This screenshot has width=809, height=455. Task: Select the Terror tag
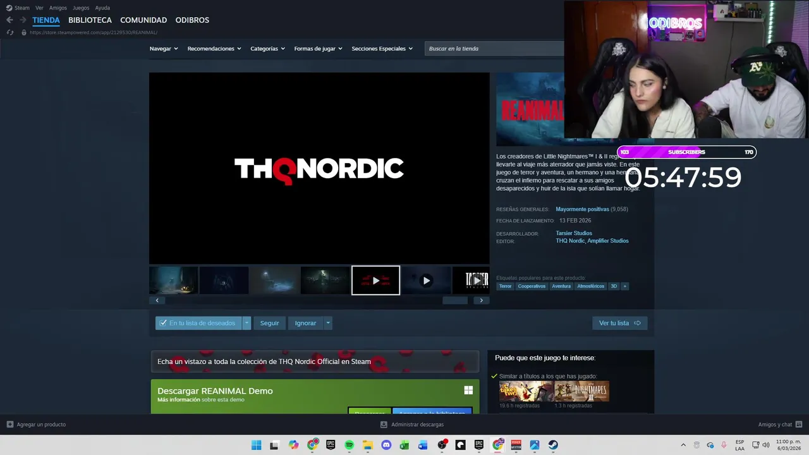point(505,286)
